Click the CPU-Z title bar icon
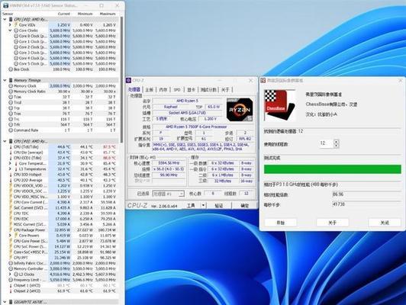The image size is (406, 305). (129, 81)
